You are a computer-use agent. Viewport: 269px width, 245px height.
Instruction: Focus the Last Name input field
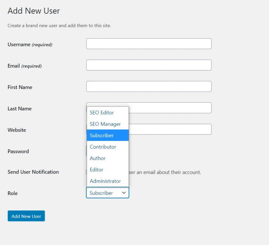click(170, 108)
